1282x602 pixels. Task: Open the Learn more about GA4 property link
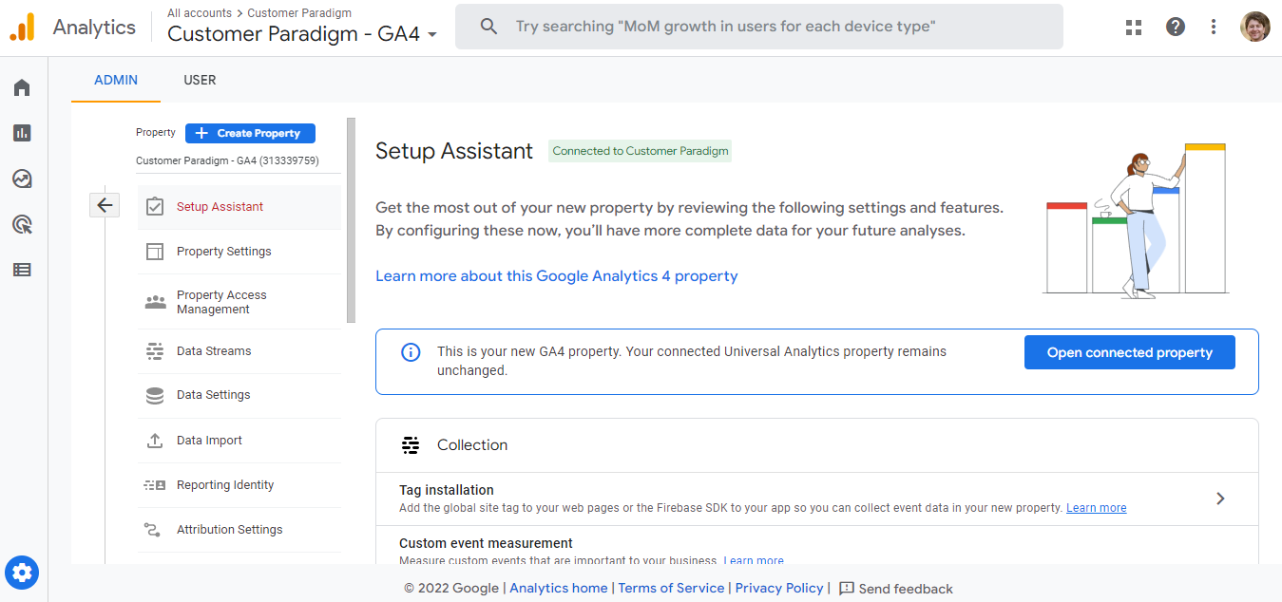pyautogui.click(x=556, y=275)
